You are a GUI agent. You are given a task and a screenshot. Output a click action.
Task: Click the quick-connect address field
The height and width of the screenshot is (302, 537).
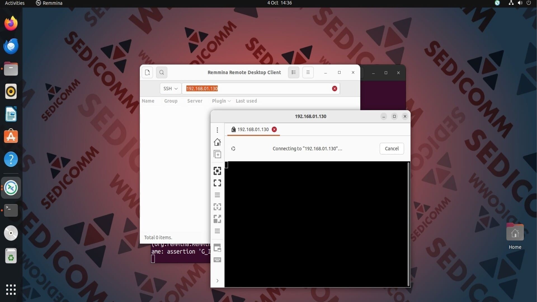(261, 89)
